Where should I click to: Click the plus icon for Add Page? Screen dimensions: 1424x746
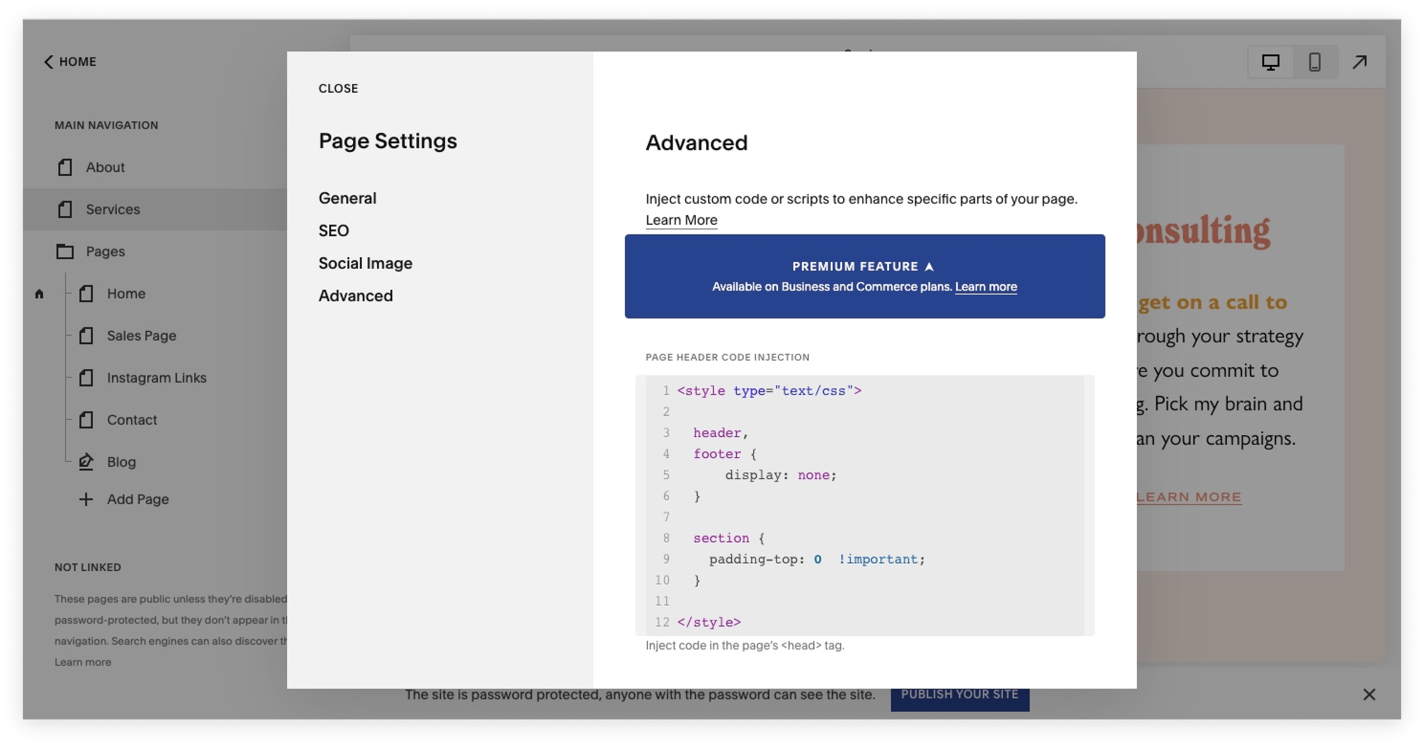(x=86, y=499)
